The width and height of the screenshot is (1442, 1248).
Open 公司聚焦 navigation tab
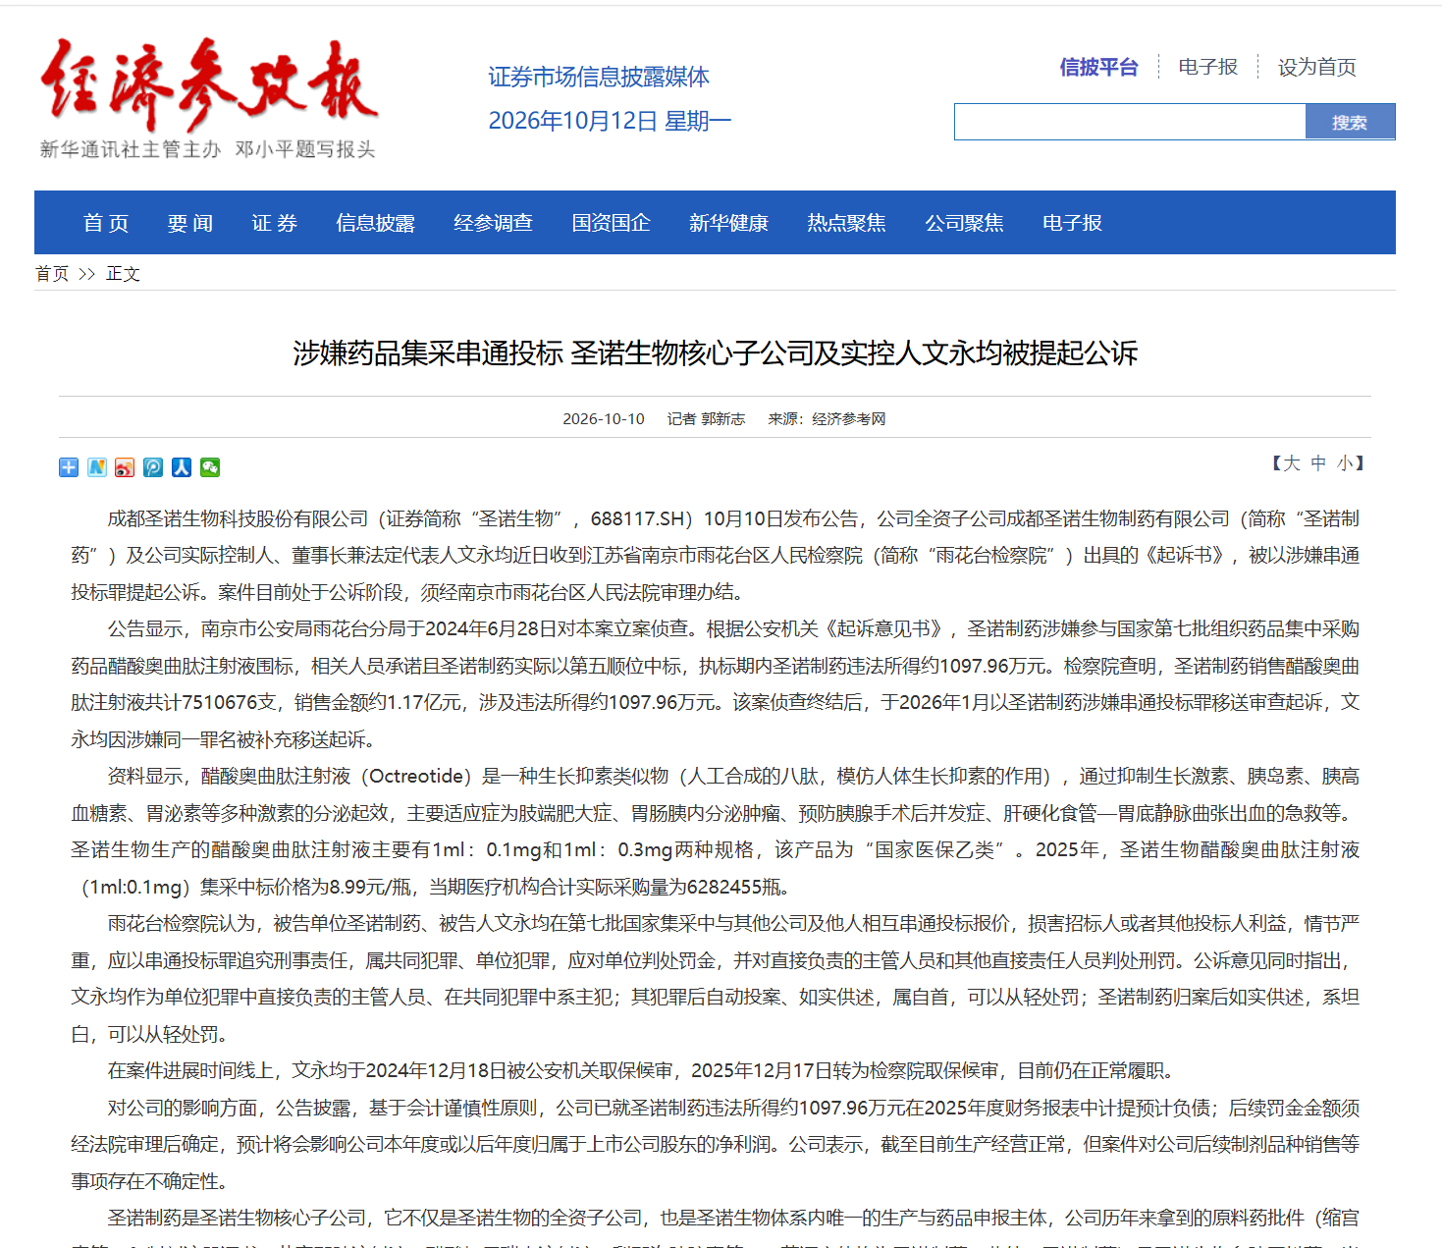[x=964, y=223]
